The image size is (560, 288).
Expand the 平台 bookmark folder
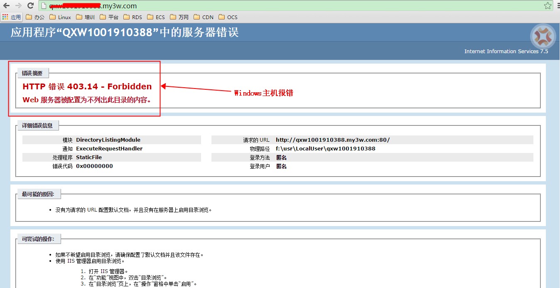pyautogui.click(x=109, y=17)
